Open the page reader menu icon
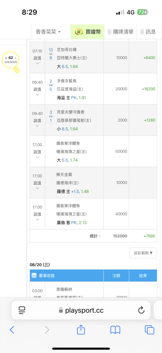 (x=22, y=310)
